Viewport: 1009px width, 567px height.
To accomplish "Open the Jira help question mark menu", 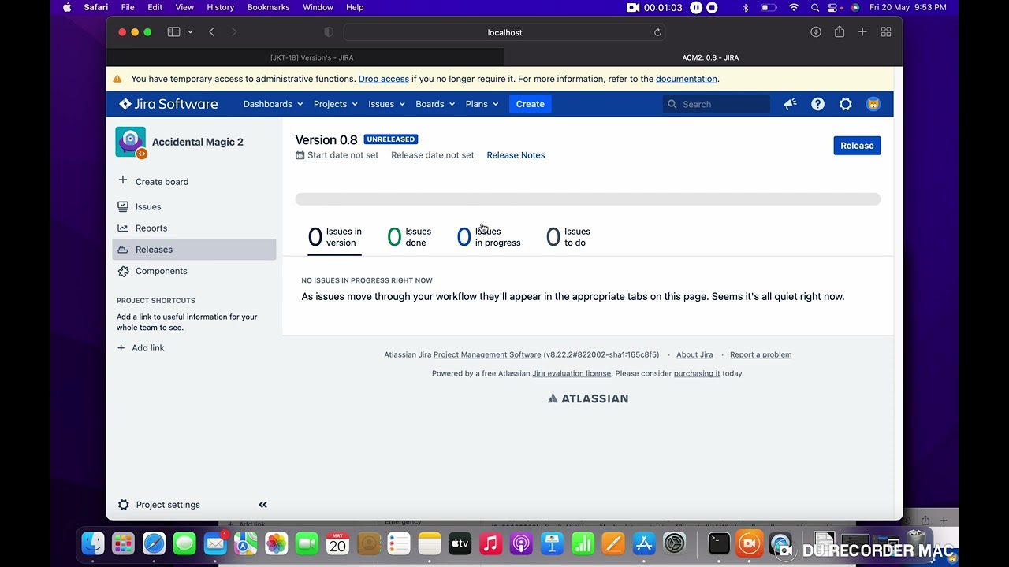I will (817, 104).
